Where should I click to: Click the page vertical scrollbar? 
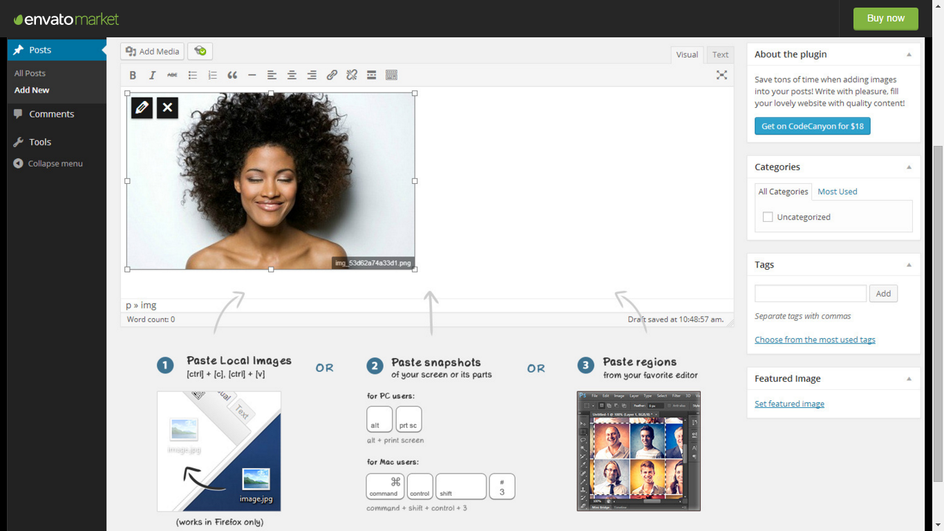tap(938, 311)
